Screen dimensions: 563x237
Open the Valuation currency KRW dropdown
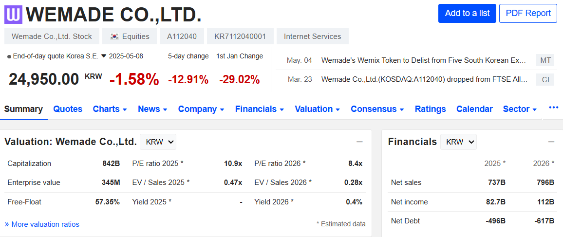(x=158, y=142)
